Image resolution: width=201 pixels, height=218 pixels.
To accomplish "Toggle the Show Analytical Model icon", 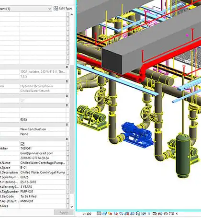I will tap(160, 214).
